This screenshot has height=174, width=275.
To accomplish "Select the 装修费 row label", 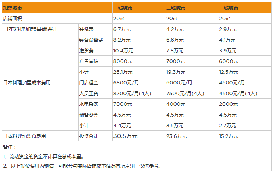I will [x=86, y=29].
